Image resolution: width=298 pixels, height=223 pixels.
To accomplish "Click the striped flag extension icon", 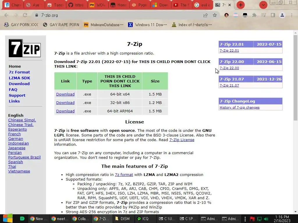I will 236,15.
